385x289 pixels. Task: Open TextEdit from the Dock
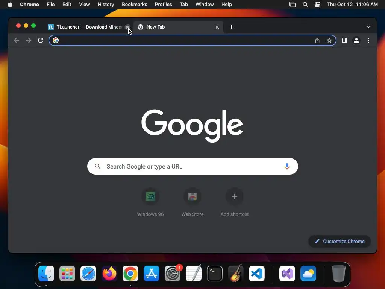tap(194, 274)
